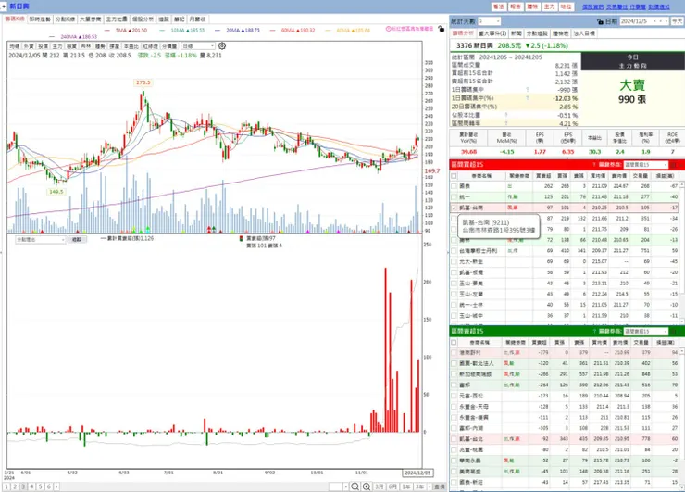
Task: Tick checkbox for 新加坡商瑞銀 in sell table
Action: coord(454,374)
